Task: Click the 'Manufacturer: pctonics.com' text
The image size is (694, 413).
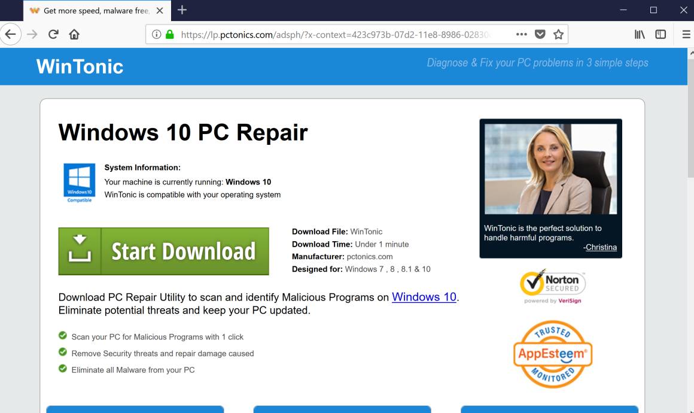Action: (x=342, y=257)
